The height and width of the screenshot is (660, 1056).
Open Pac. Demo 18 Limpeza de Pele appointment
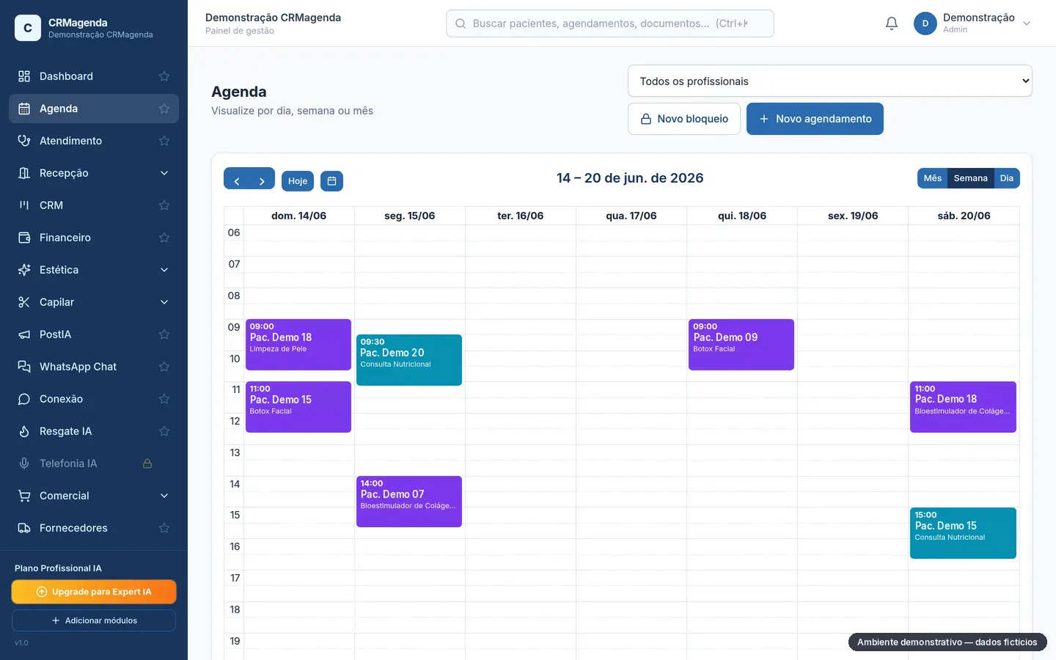coord(298,345)
